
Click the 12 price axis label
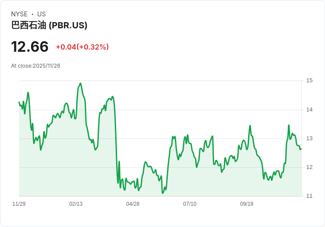(309, 167)
